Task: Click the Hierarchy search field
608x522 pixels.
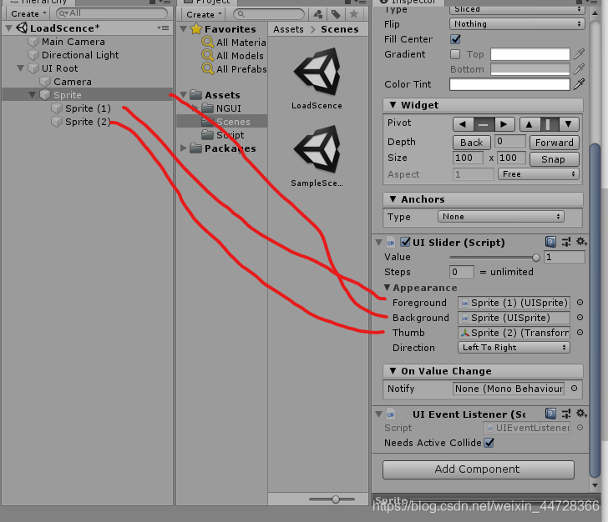Action: pos(112,13)
